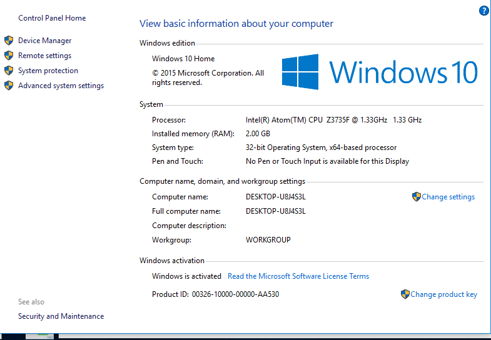Click the Windows 10 logo image

[379, 72]
